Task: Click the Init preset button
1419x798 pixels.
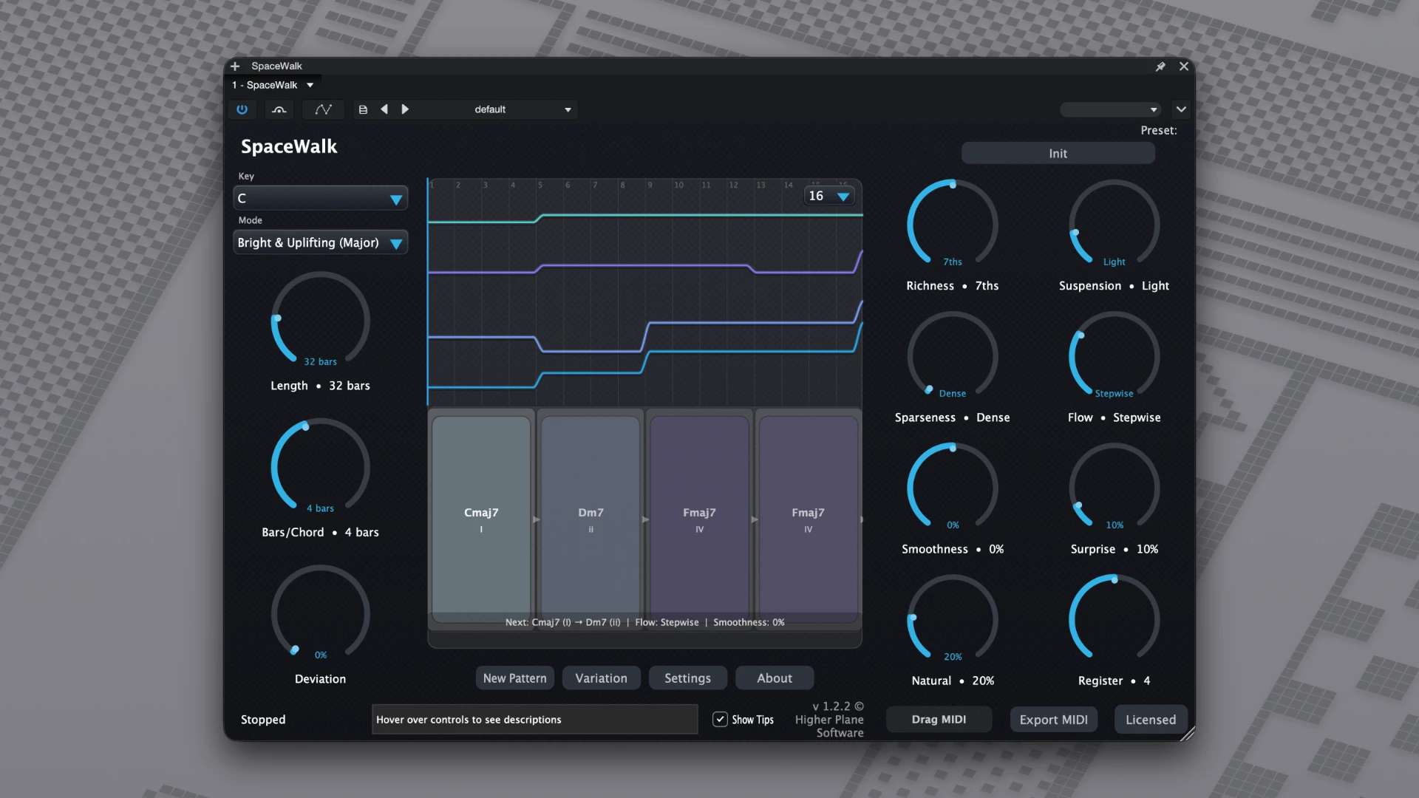Action: tap(1058, 154)
